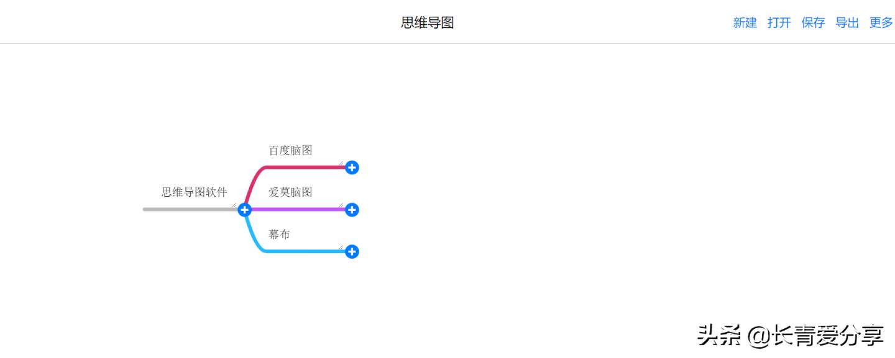Open the 新建 menu option

(745, 23)
